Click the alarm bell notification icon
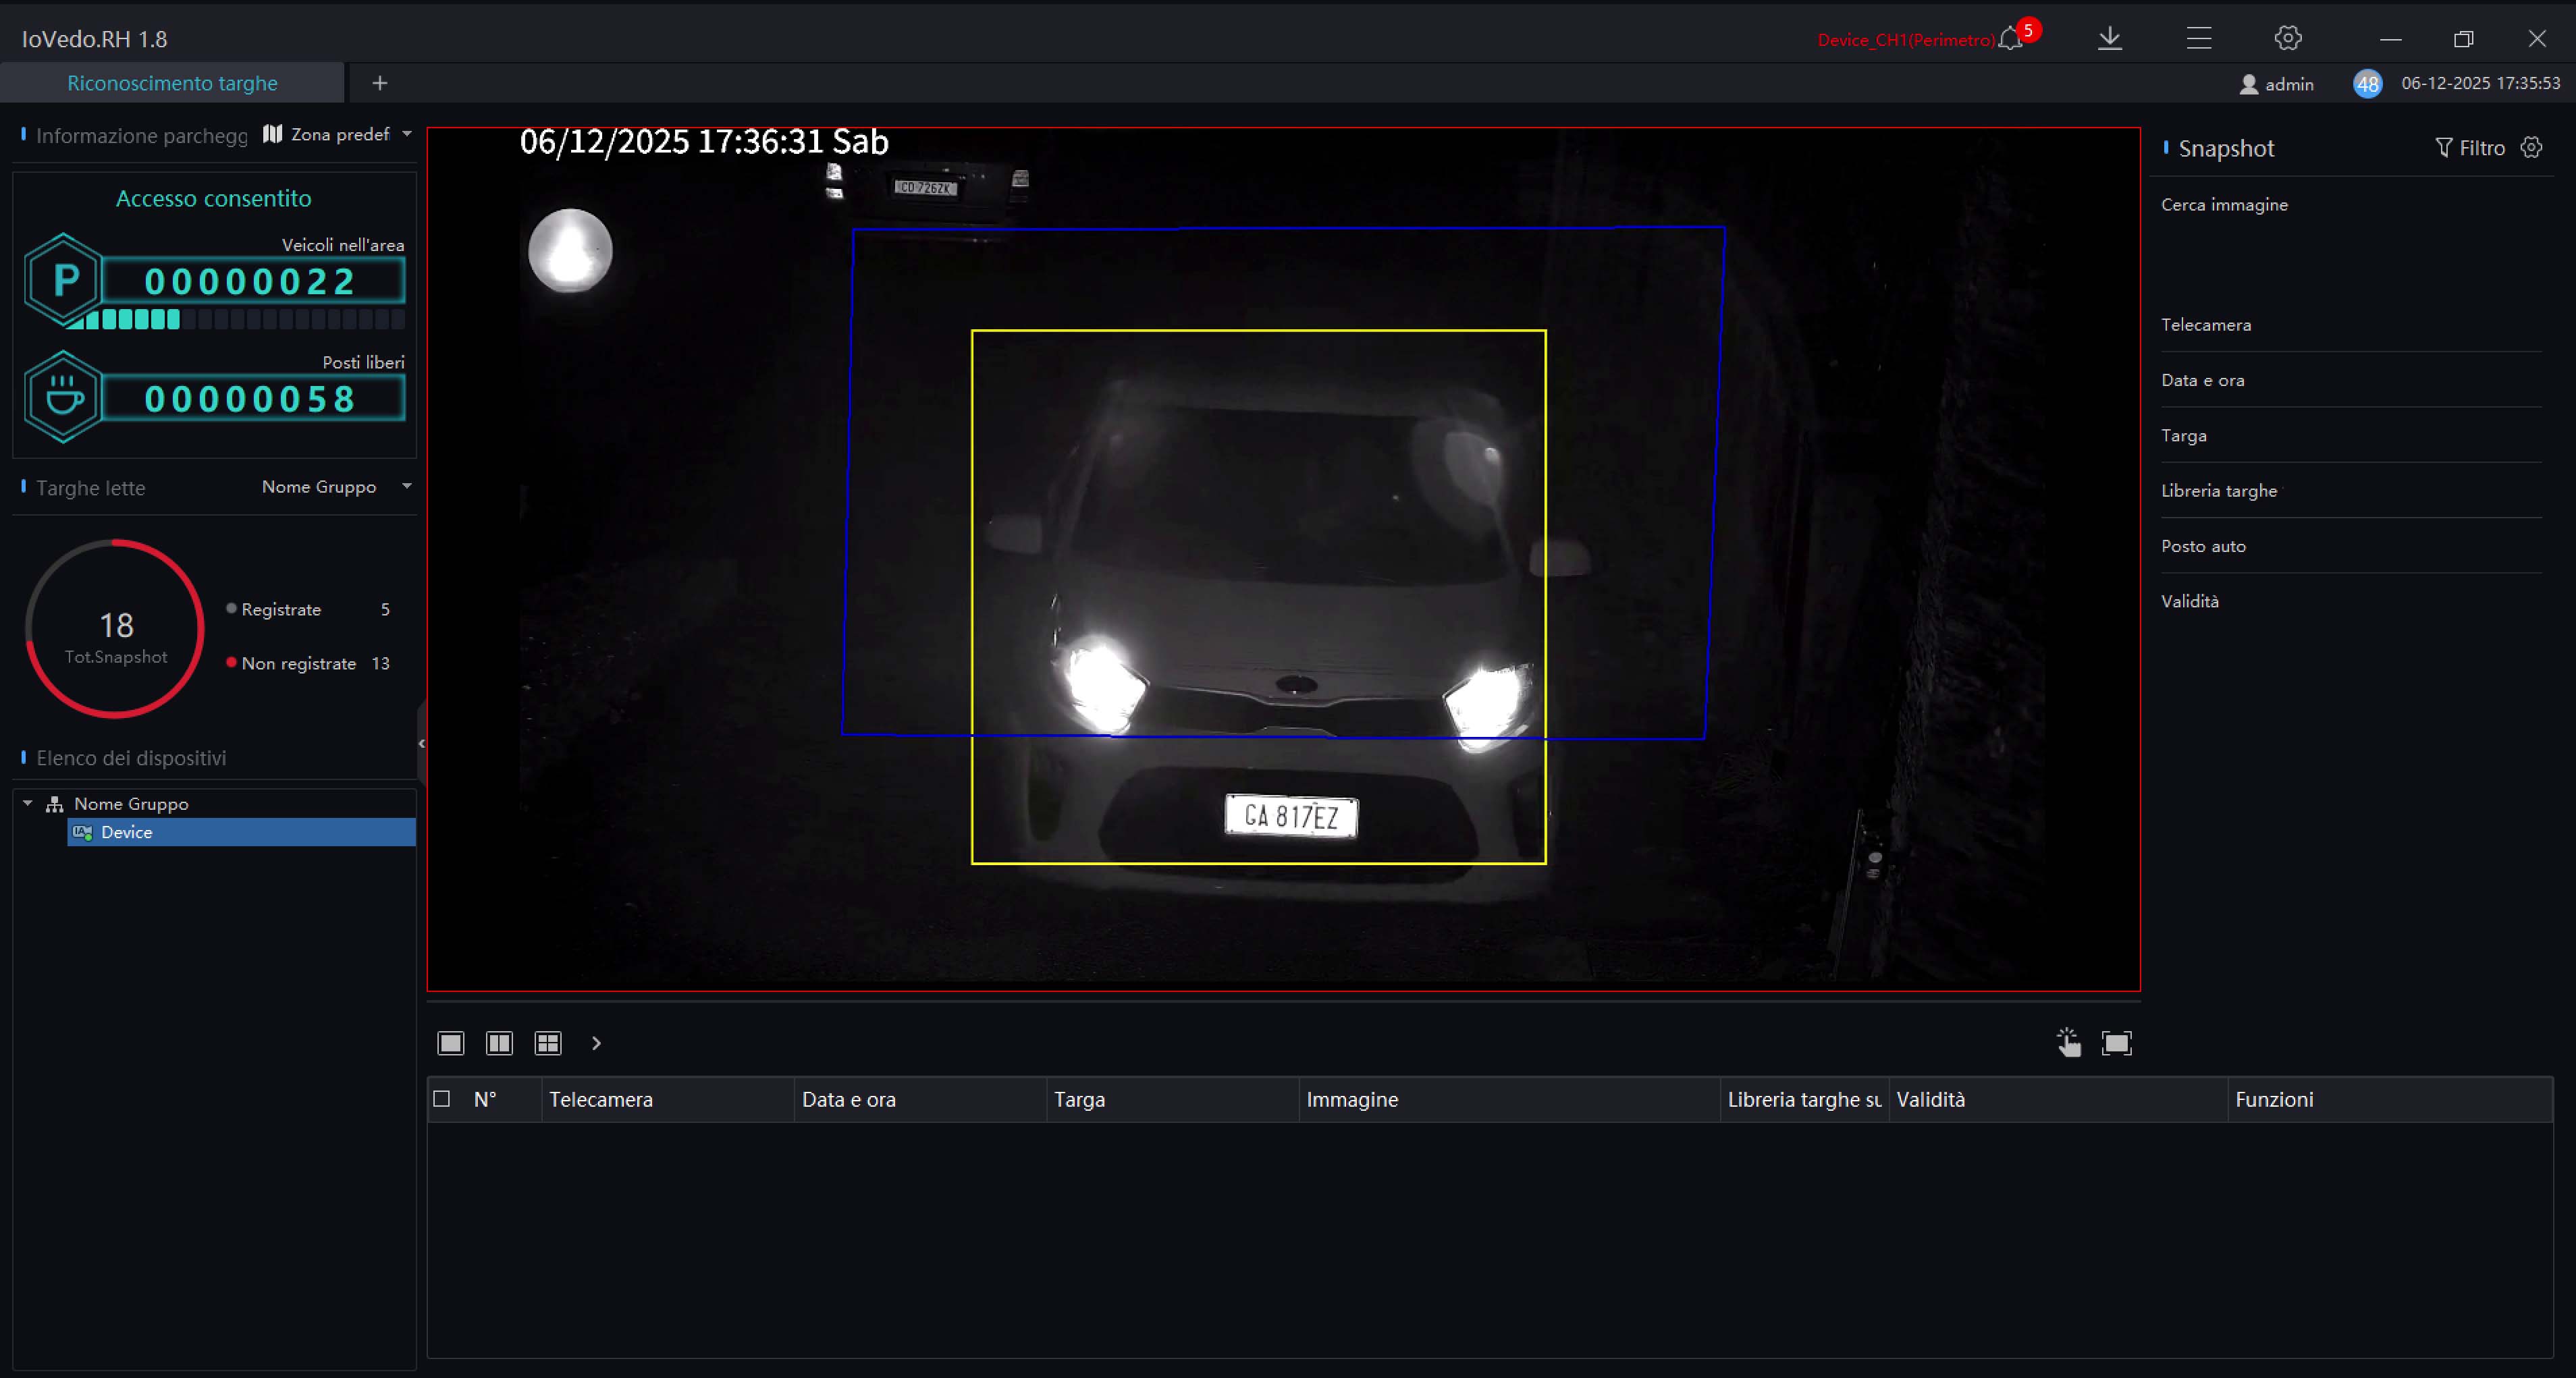The image size is (2576, 1378). (2010, 39)
